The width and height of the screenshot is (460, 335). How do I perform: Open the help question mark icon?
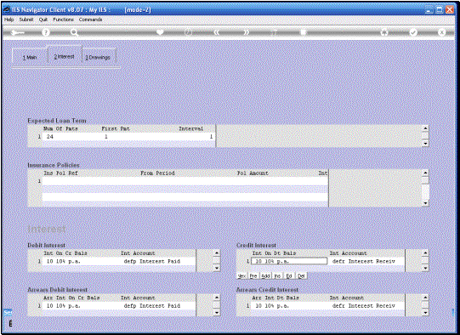45,32
